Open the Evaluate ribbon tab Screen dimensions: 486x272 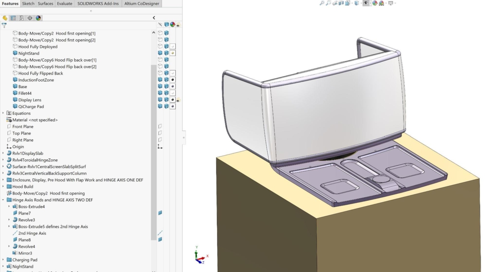[x=65, y=3]
